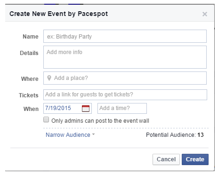Focus the Tickets link input field
This screenshot has width=218, height=174.
[x=125, y=95]
